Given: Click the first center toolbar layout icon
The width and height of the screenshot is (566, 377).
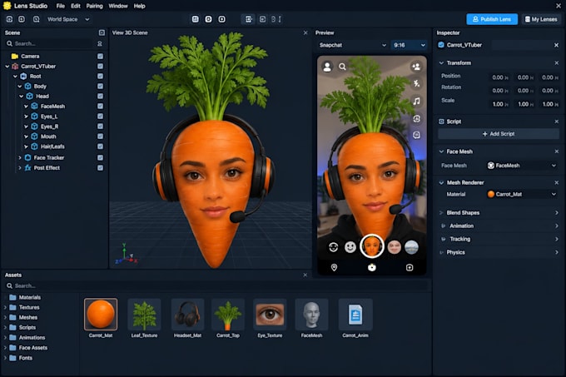Looking at the screenshot, I should [196, 19].
